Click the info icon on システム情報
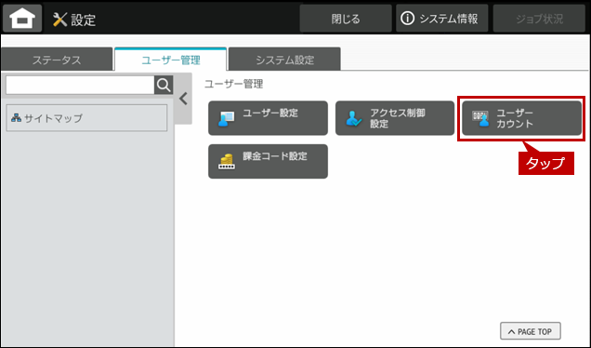Screen dimensions: 591x348 click(x=407, y=18)
